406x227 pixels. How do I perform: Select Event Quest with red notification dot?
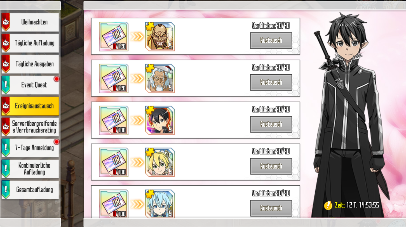30,85
